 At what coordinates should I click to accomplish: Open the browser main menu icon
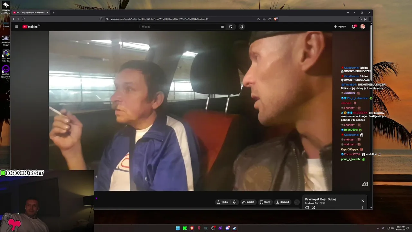point(370,19)
